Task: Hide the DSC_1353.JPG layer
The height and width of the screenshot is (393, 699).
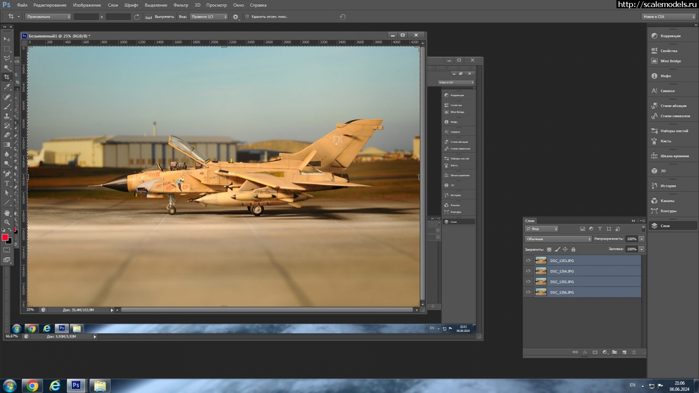Action: (528, 260)
